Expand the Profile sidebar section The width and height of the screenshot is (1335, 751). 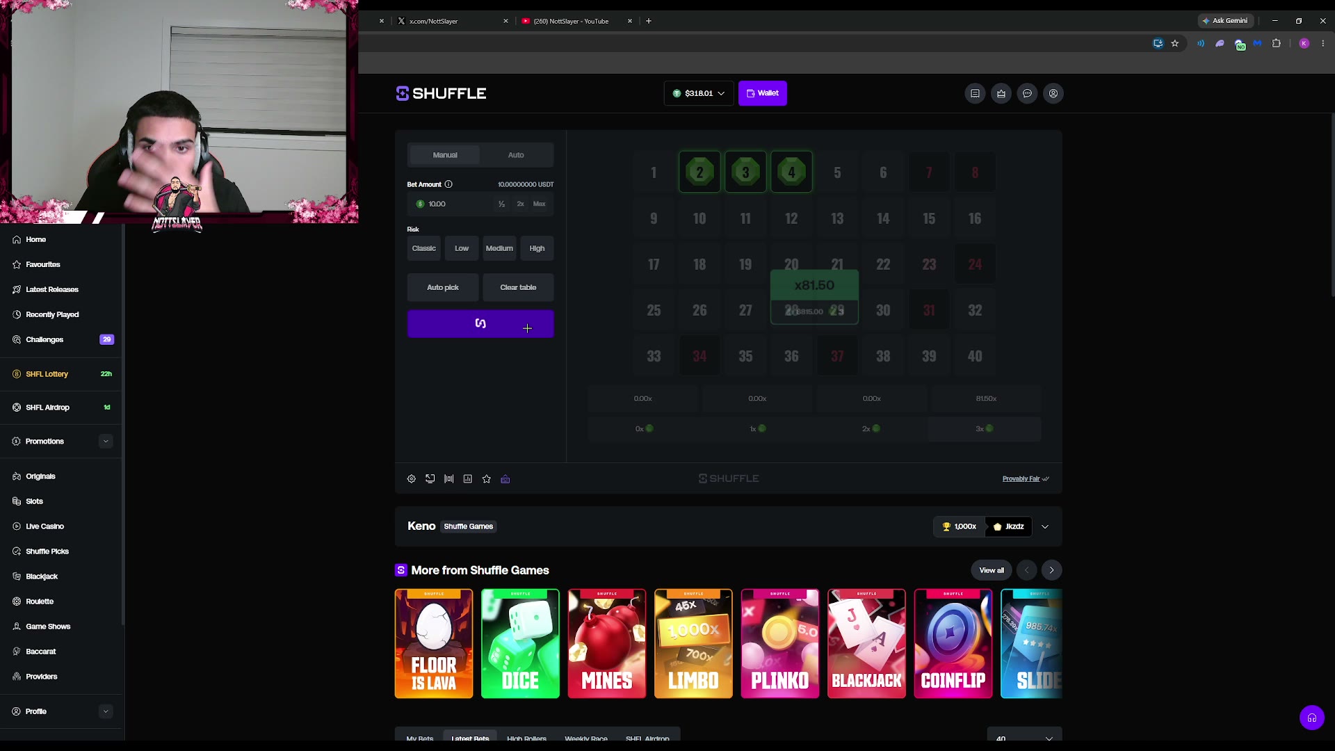(x=106, y=711)
